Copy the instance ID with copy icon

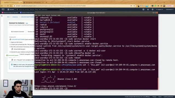(10, 39)
